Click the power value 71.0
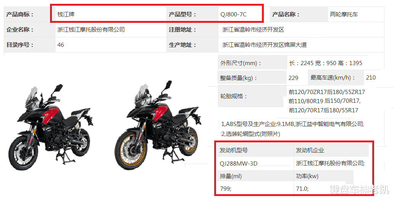 [x=302, y=189]
